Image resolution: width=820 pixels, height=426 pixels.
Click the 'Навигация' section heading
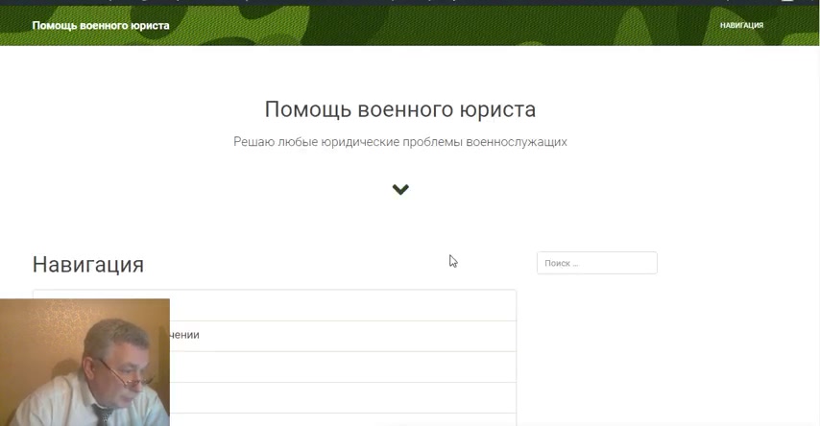(x=88, y=265)
